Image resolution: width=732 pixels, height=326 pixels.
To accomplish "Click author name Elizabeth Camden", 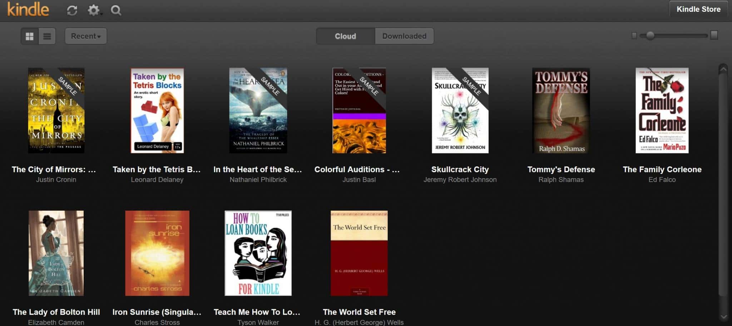I will coord(56,322).
